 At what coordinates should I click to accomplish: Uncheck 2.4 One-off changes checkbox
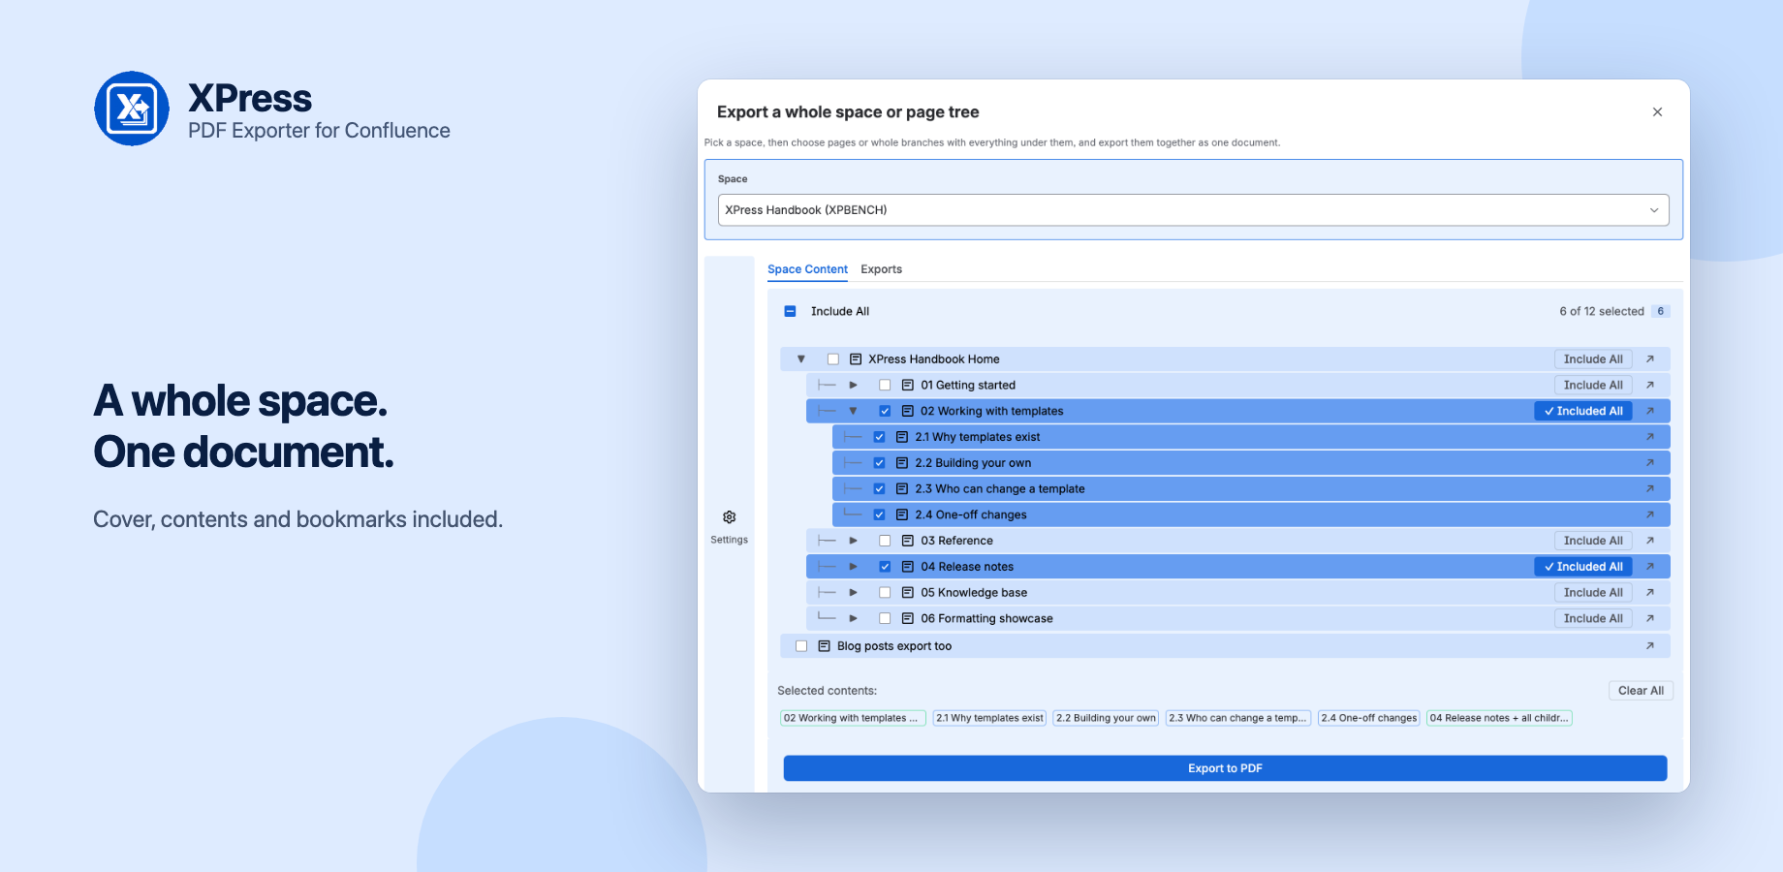[880, 515]
